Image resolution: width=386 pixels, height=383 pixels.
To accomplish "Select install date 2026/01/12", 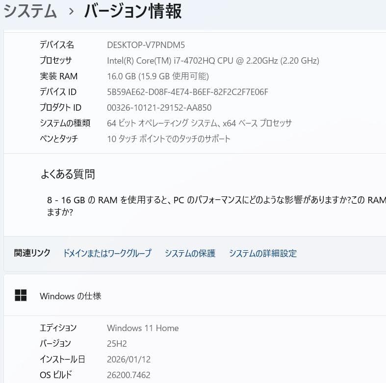I will click(x=129, y=359).
